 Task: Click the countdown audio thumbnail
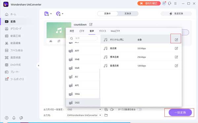(59, 30)
